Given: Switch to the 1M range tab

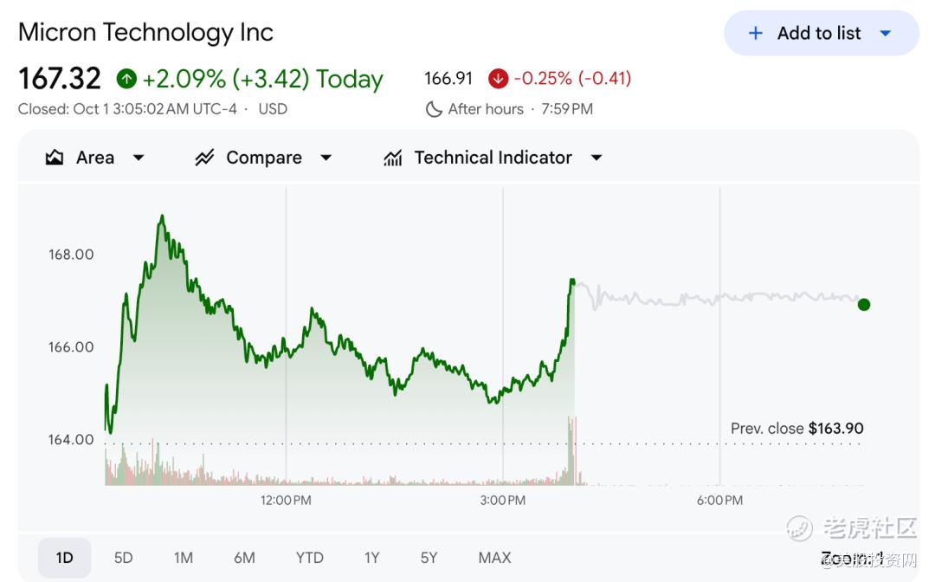Looking at the screenshot, I should click(x=183, y=558).
